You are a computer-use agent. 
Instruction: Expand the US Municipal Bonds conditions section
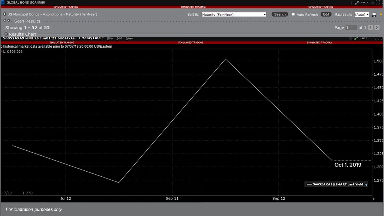[5, 14]
